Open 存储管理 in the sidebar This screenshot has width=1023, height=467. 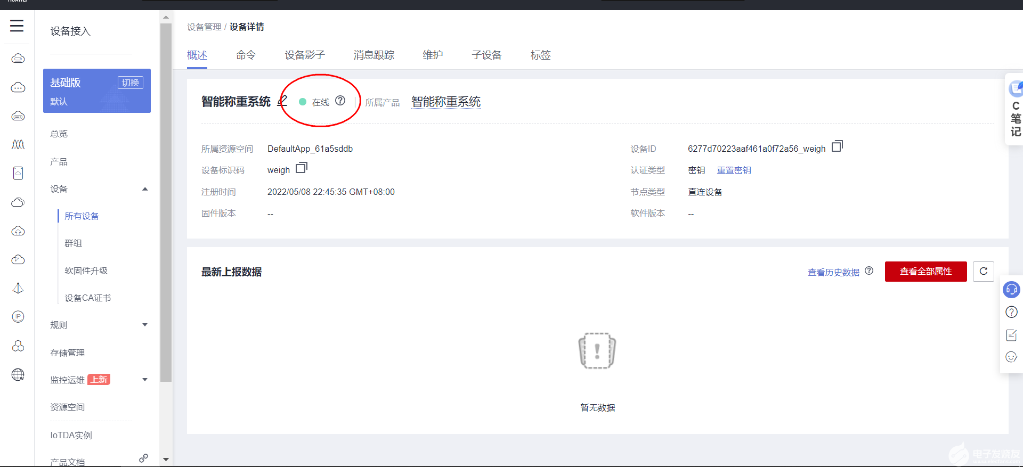pos(68,353)
